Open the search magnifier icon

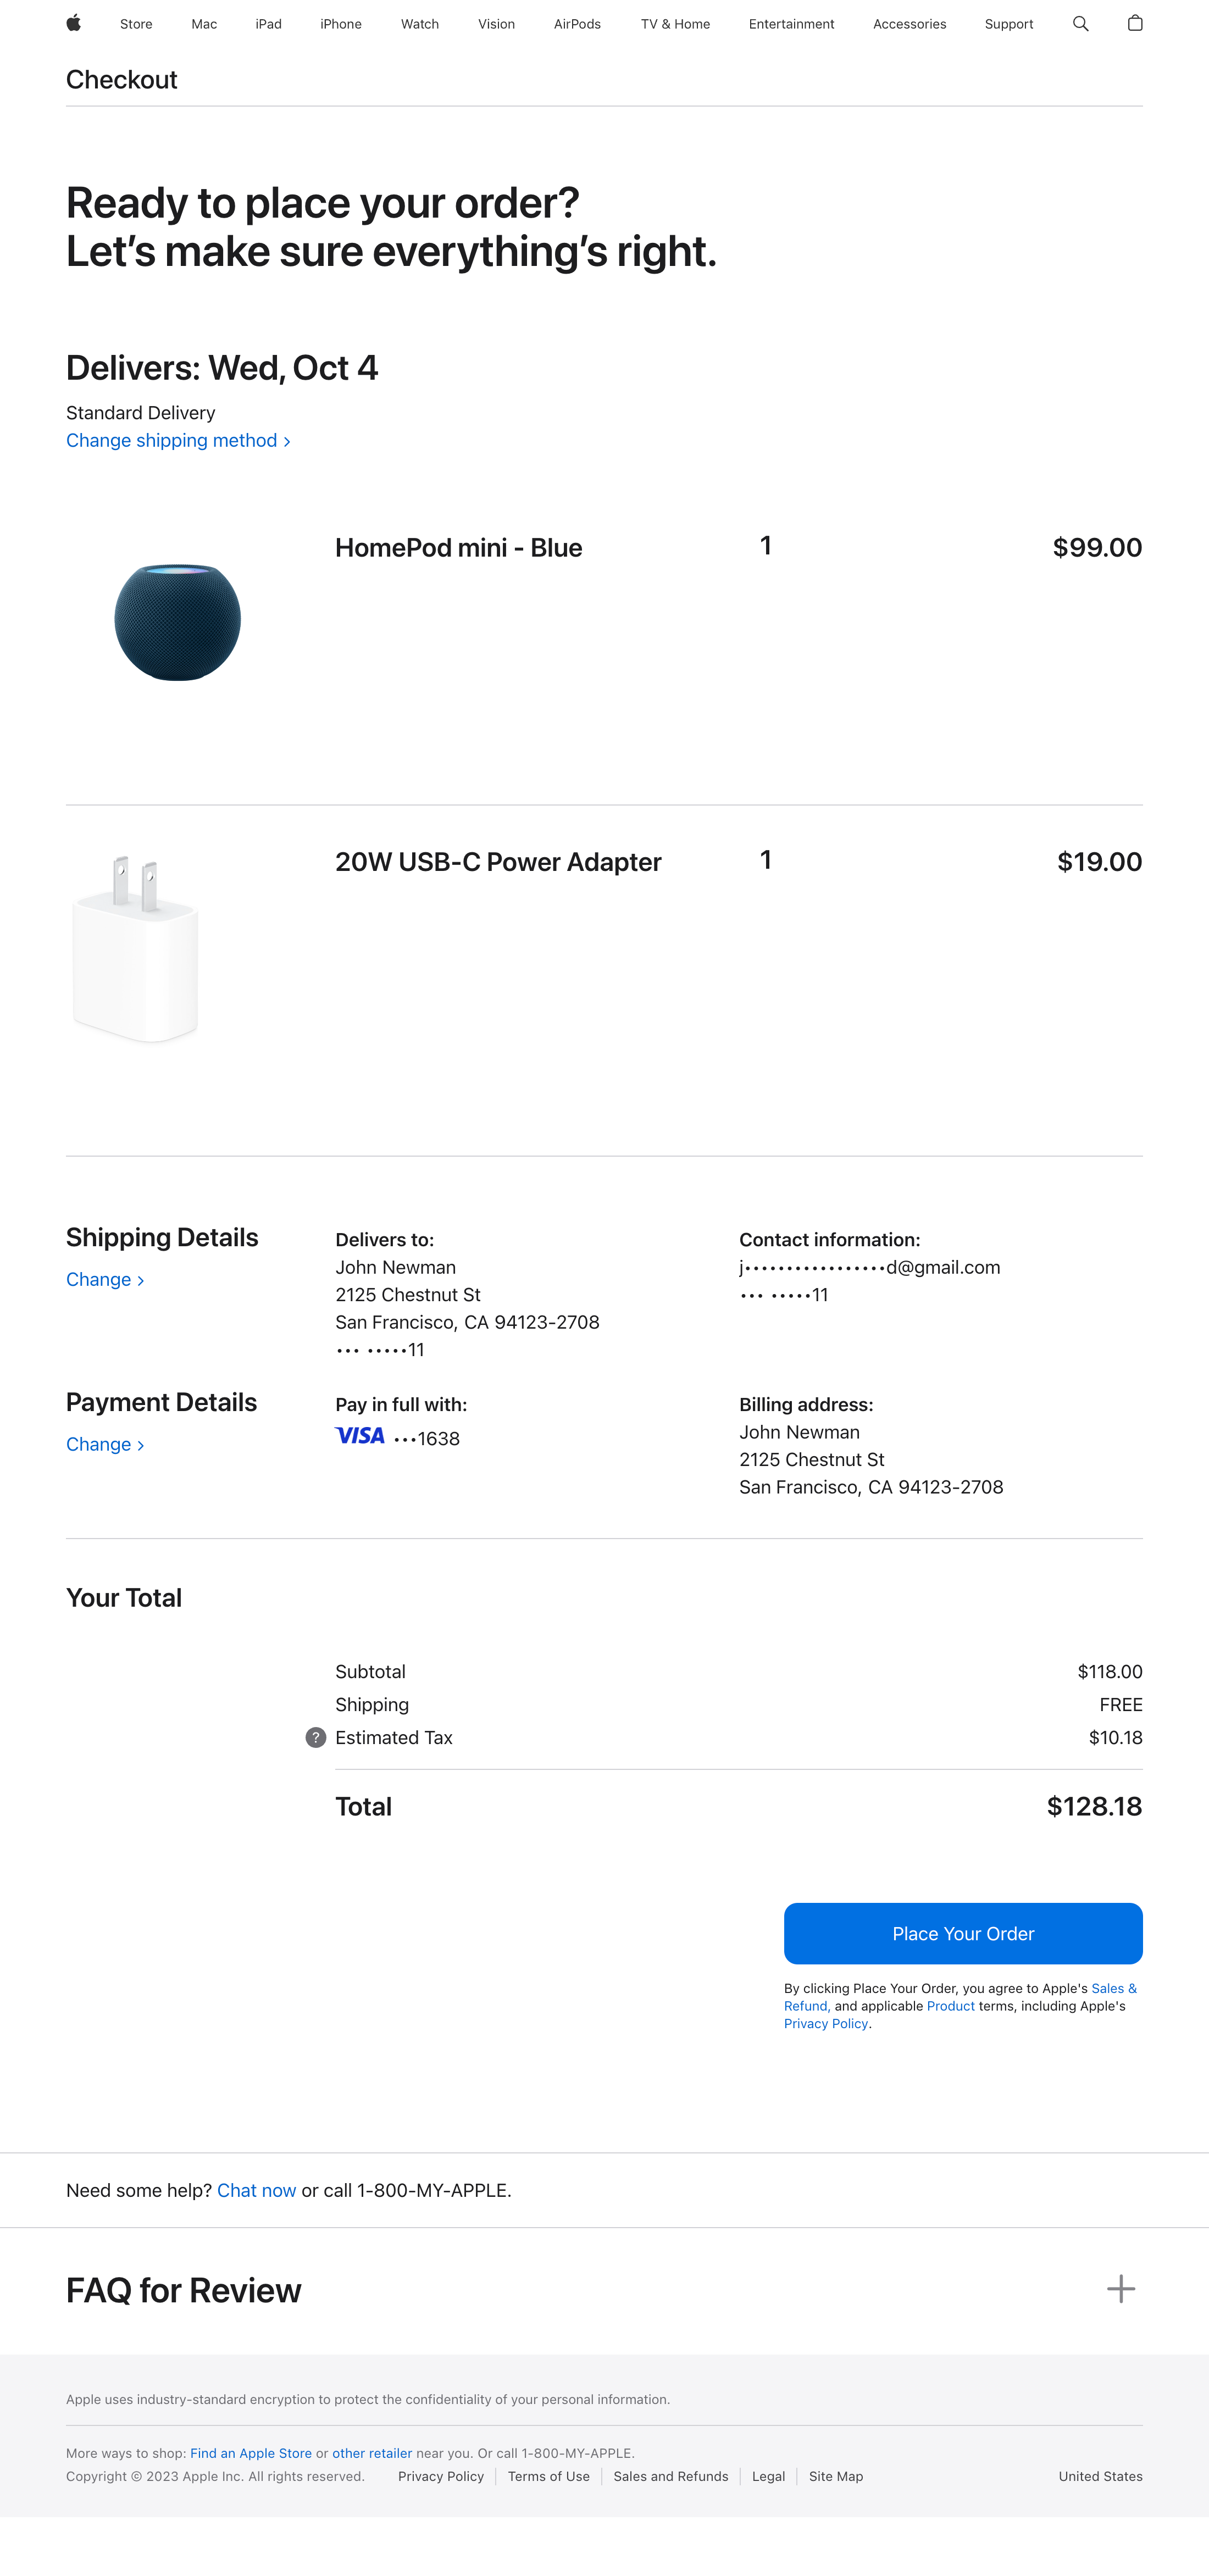coord(1080,23)
